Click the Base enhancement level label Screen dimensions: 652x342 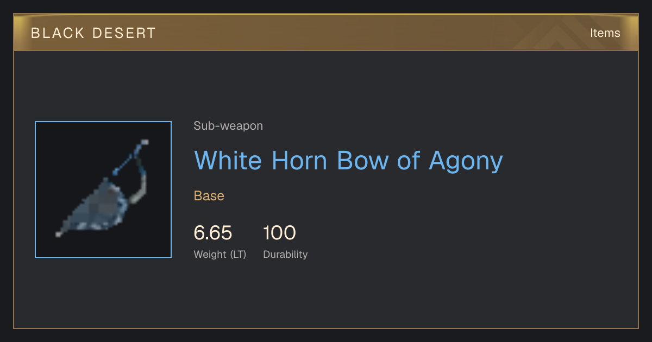tap(209, 196)
